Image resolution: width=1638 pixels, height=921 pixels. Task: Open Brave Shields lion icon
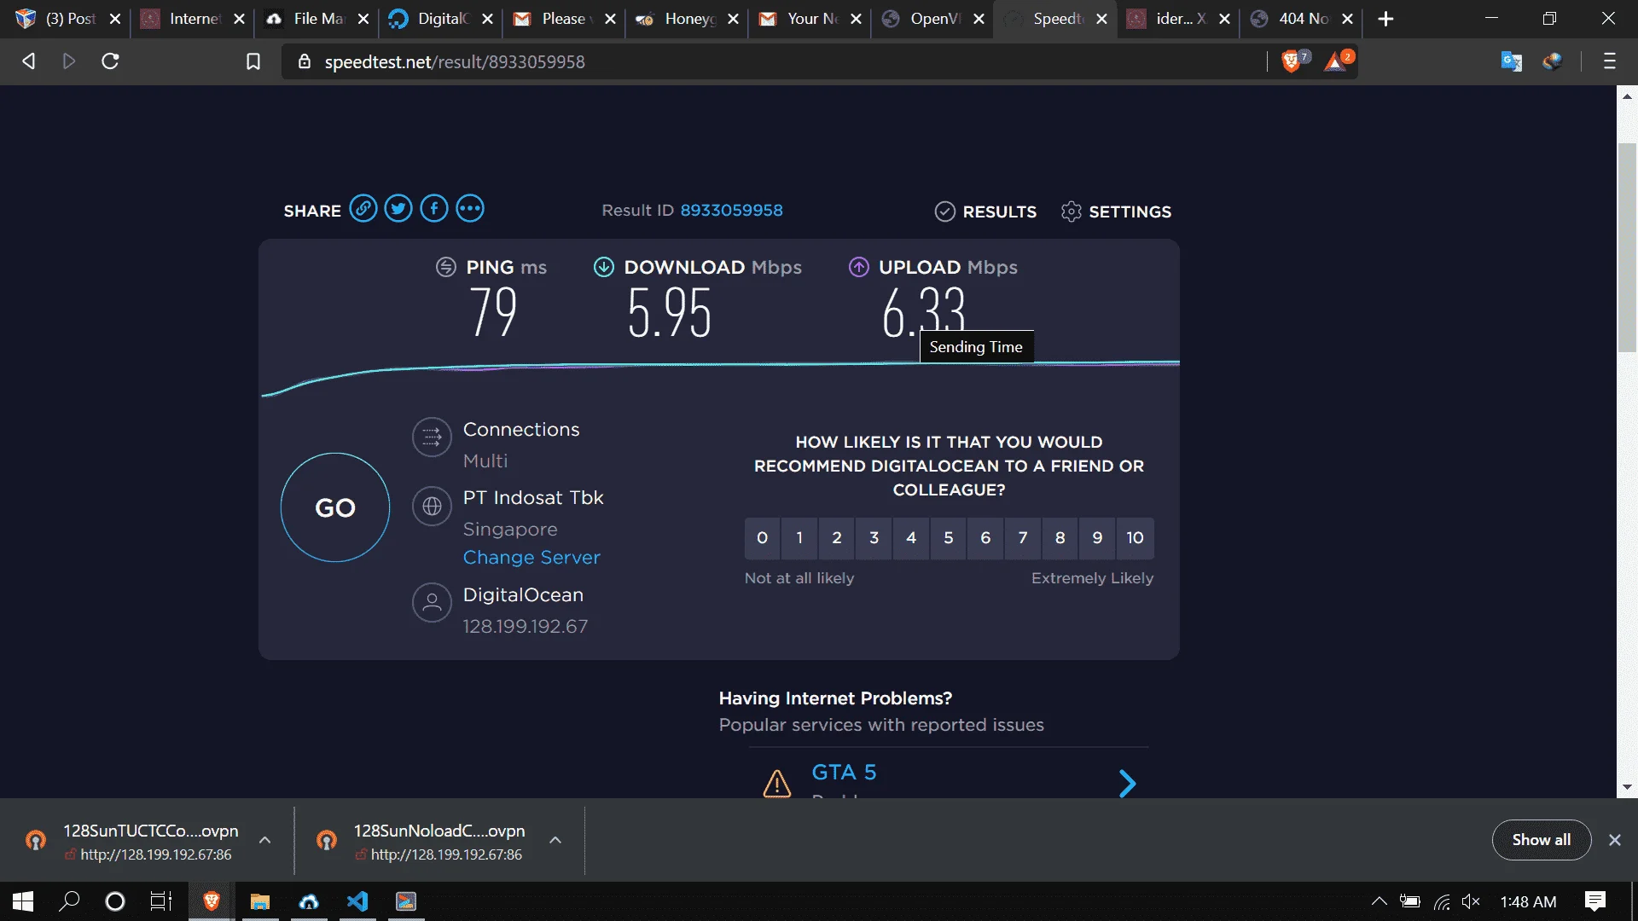pyautogui.click(x=1292, y=61)
